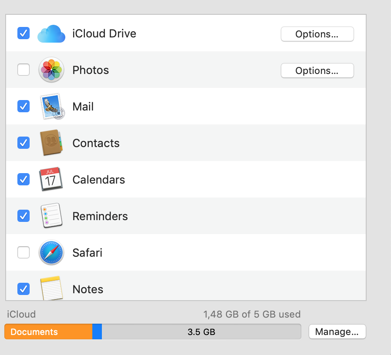Image resolution: width=391 pixels, height=355 pixels.
Task: Click the Notes notepad icon
Action: pyautogui.click(x=51, y=288)
